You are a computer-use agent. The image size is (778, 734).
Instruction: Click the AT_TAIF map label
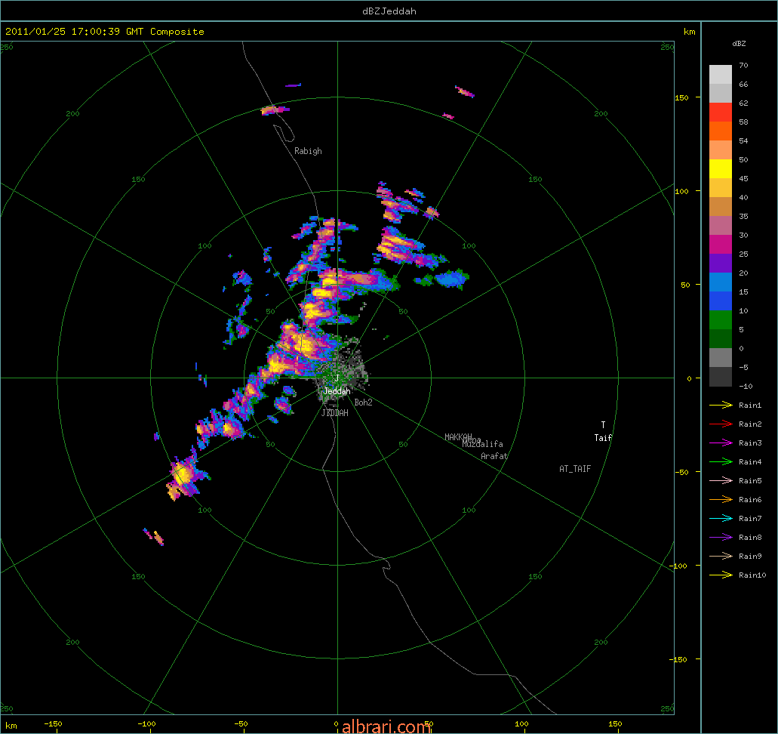click(575, 469)
